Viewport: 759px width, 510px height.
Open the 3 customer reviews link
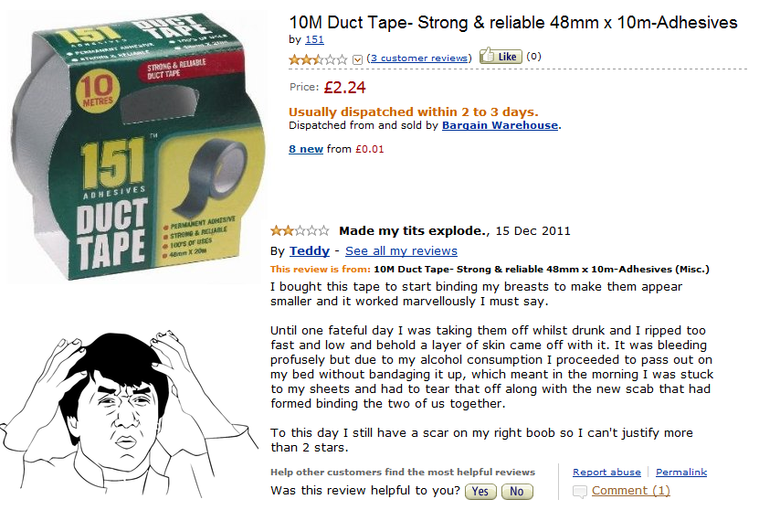[x=419, y=58]
